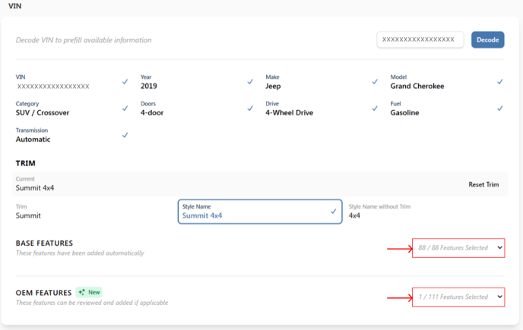
Task: Click the checkmark beside Year 2019
Action: pos(250,82)
